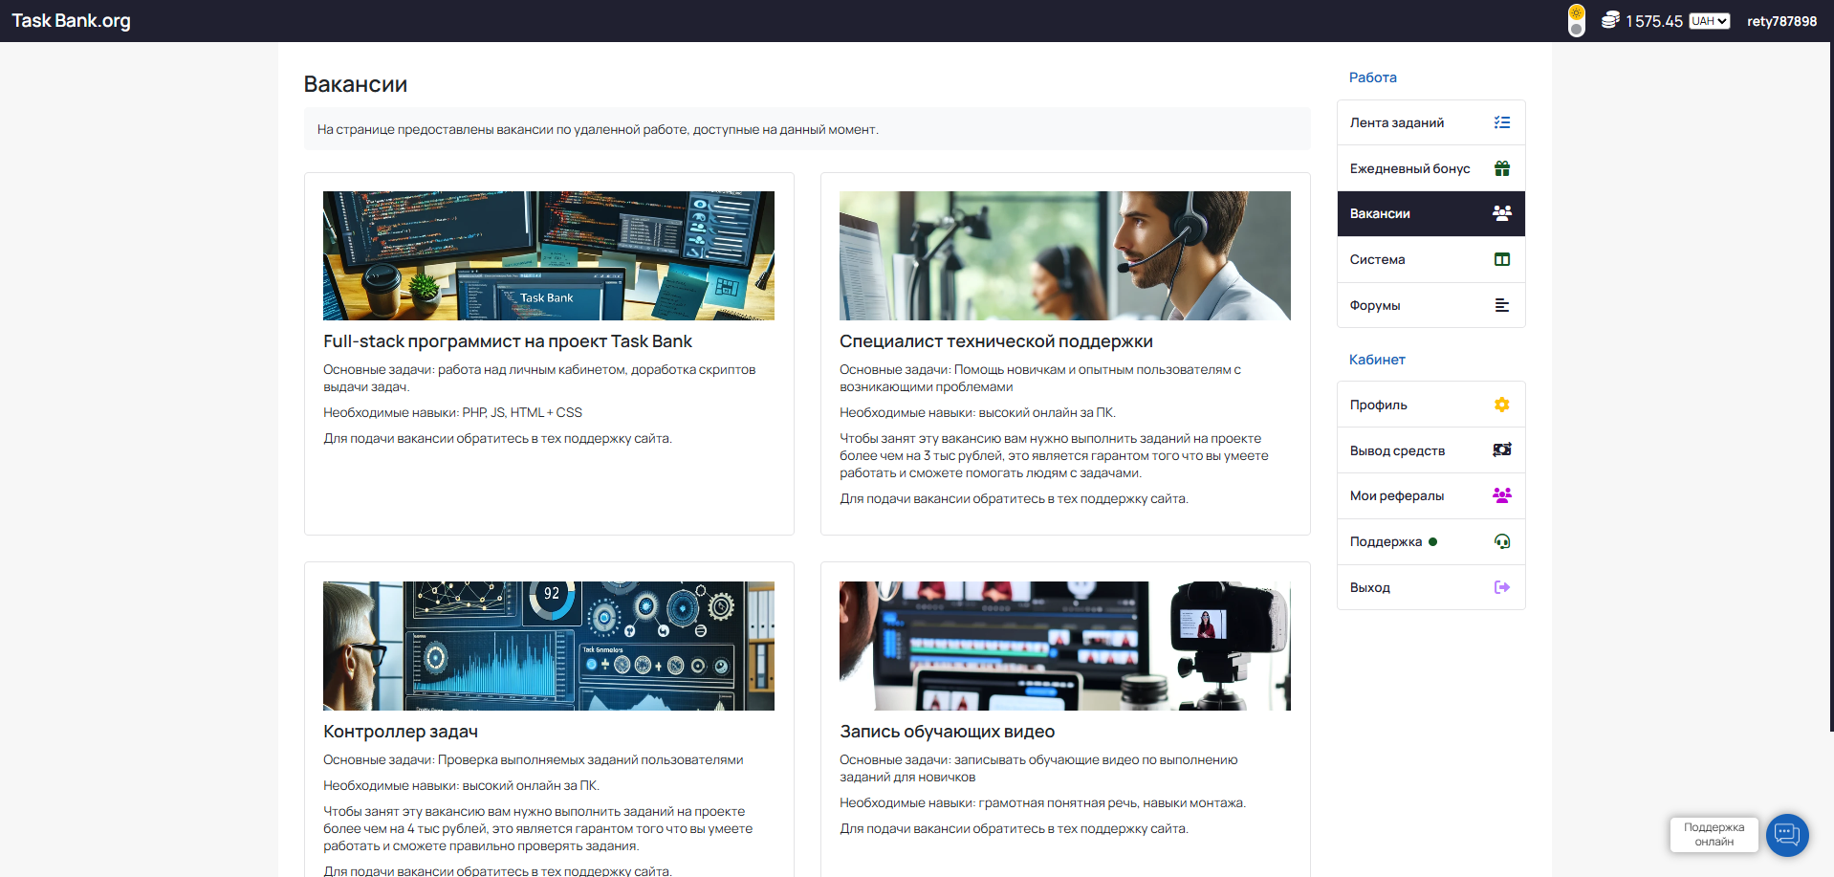Select the Вакансии menu item

point(1430,213)
